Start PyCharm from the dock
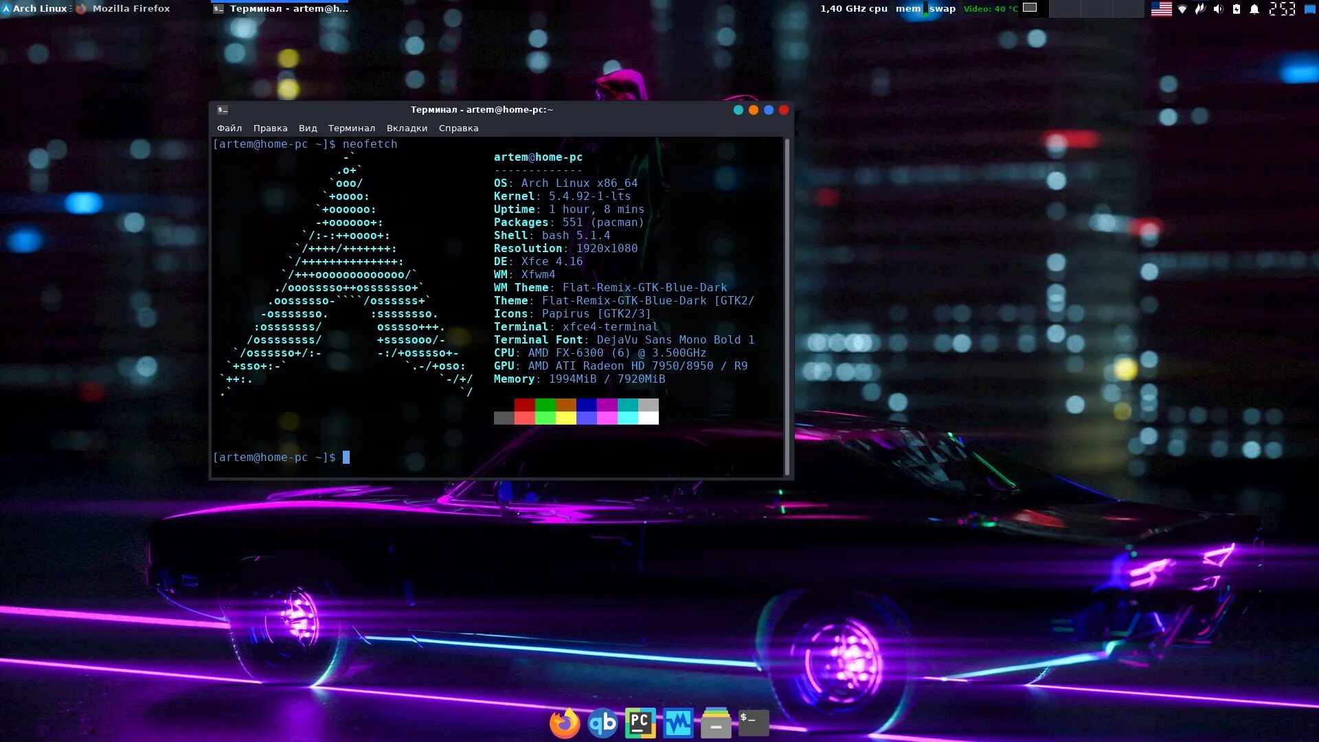 coord(640,723)
